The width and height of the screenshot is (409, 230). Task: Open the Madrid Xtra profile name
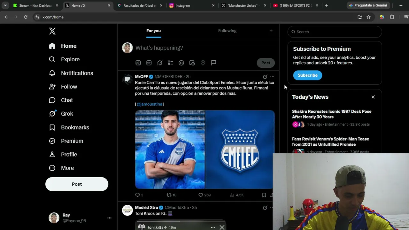point(147,208)
